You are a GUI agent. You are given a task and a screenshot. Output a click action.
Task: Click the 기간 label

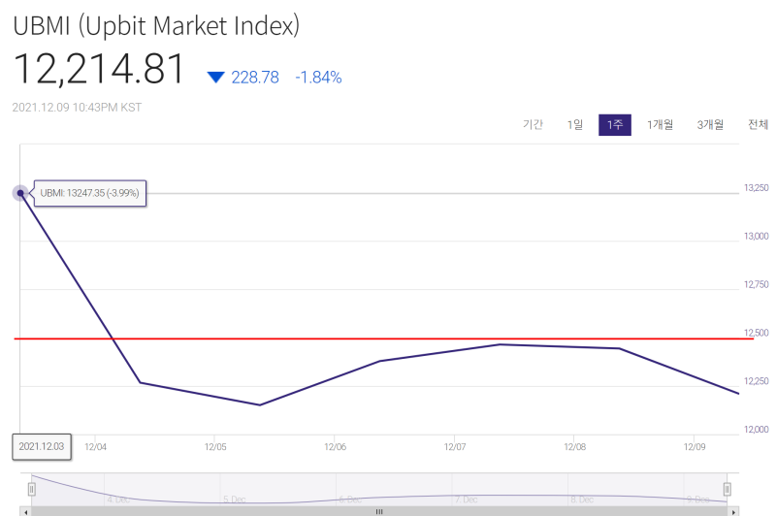[x=533, y=125]
